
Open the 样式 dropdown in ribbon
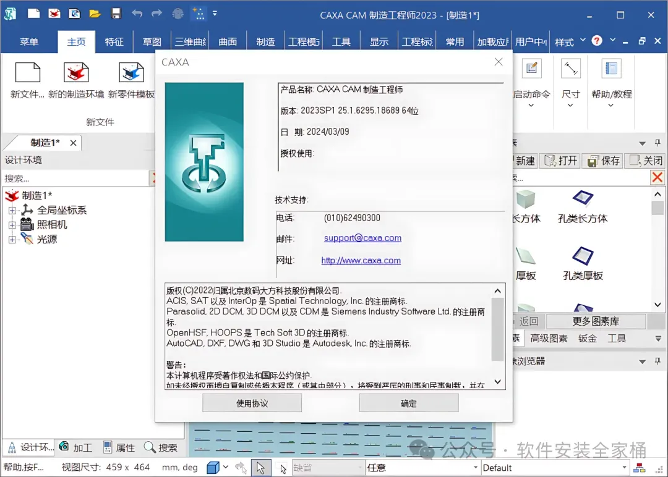pos(570,41)
